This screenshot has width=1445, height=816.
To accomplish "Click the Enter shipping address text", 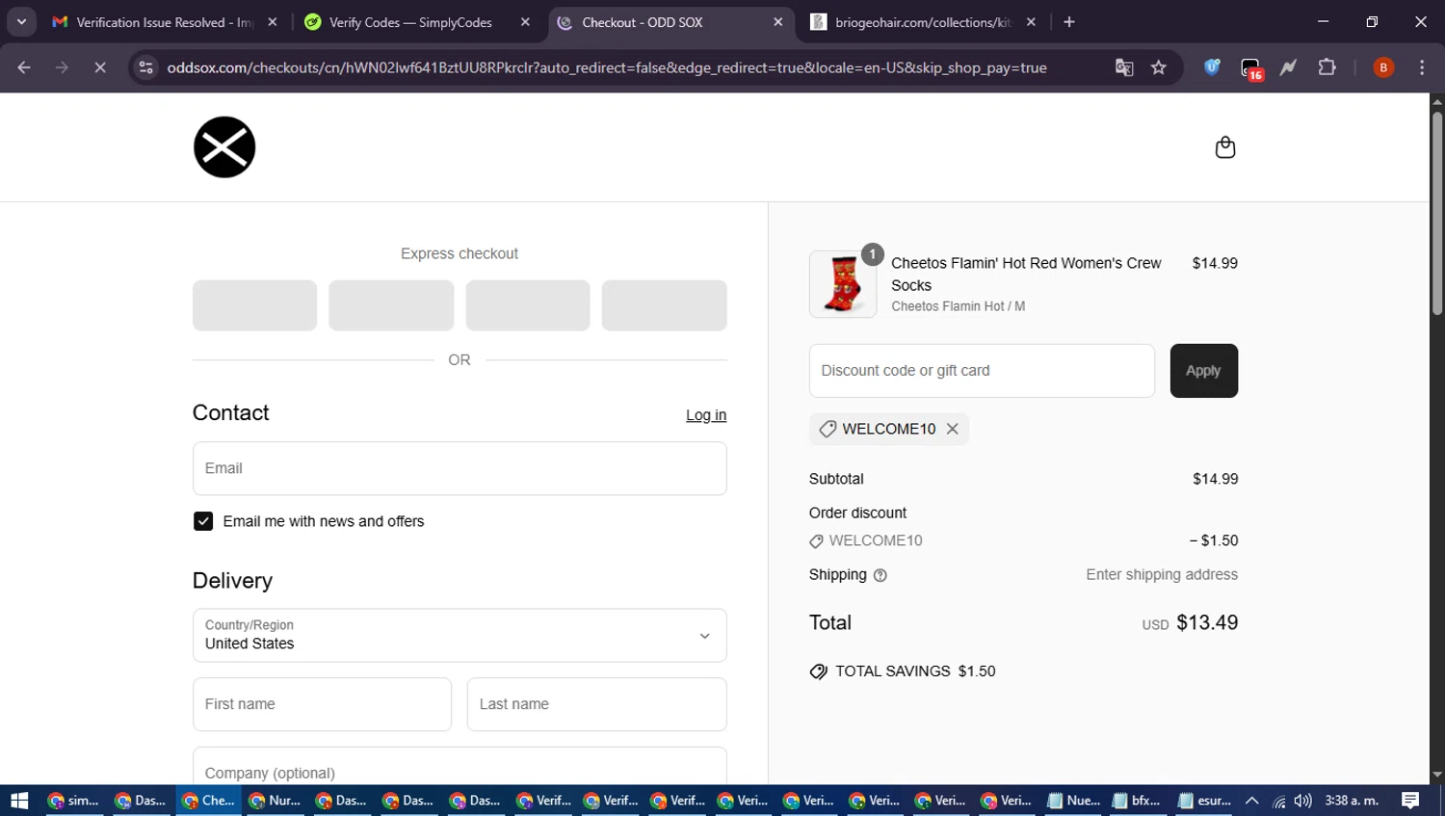I will (1162, 575).
